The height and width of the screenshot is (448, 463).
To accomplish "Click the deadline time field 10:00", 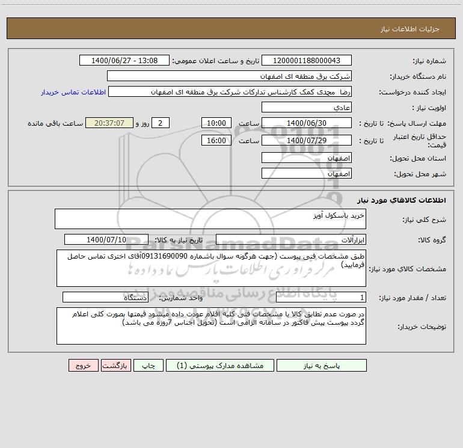I will click(x=216, y=123).
